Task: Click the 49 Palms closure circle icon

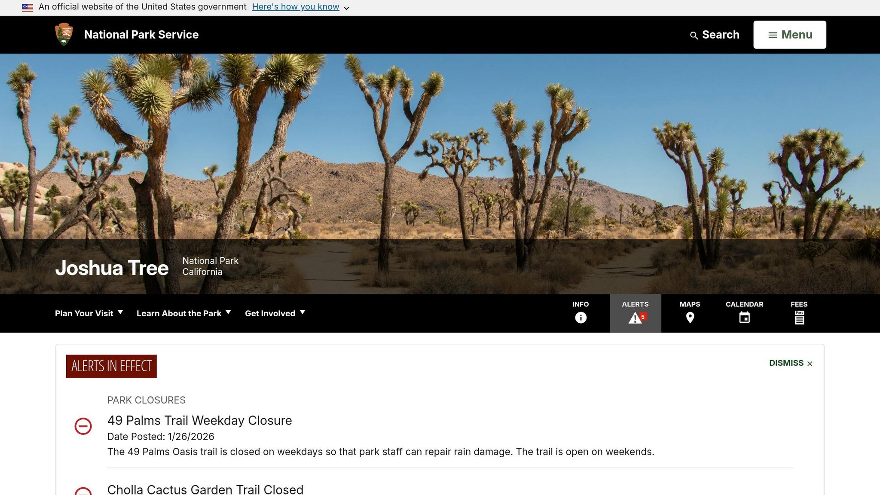Action: point(83,426)
